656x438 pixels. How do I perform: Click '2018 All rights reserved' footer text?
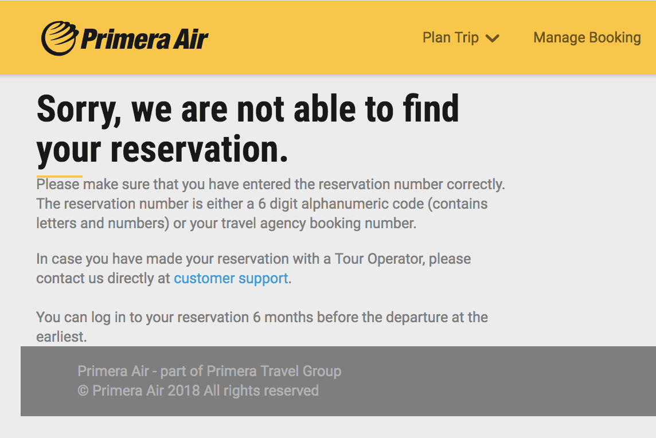[243, 391]
